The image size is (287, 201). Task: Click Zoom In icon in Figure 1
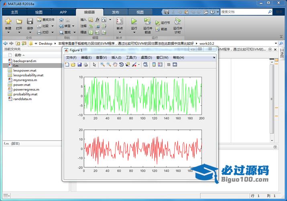[x=102, y=64]
